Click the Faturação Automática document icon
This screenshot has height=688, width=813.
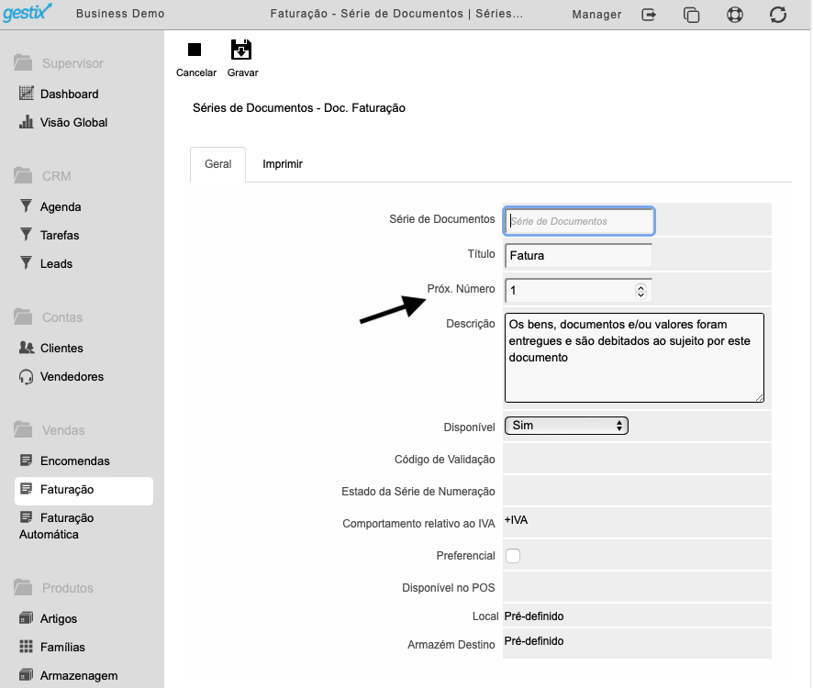pos(26,516)
